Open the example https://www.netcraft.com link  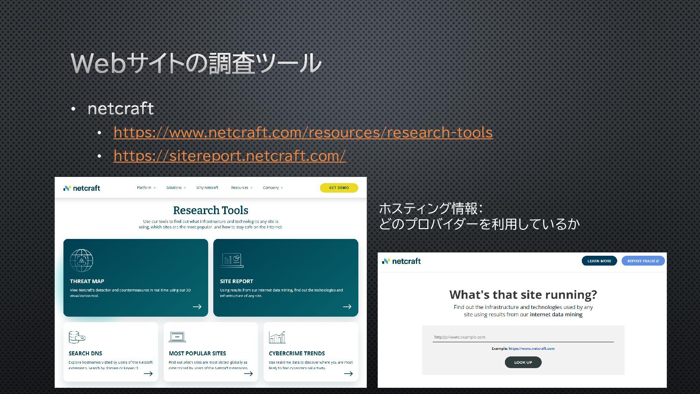click(x=532, y=348)
